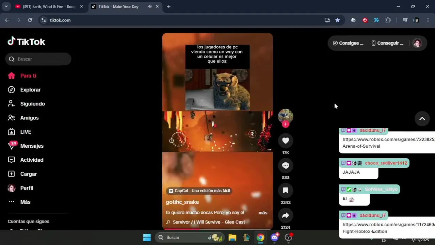Open the Chrome profile avatar
435x245 pixels.
(x=416, y=20)
